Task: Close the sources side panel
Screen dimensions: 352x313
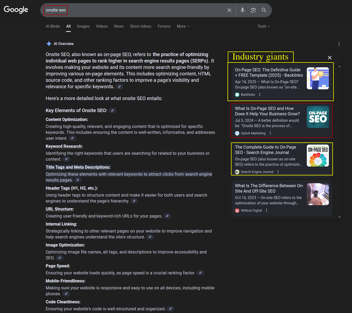Action: pos(330,58)
